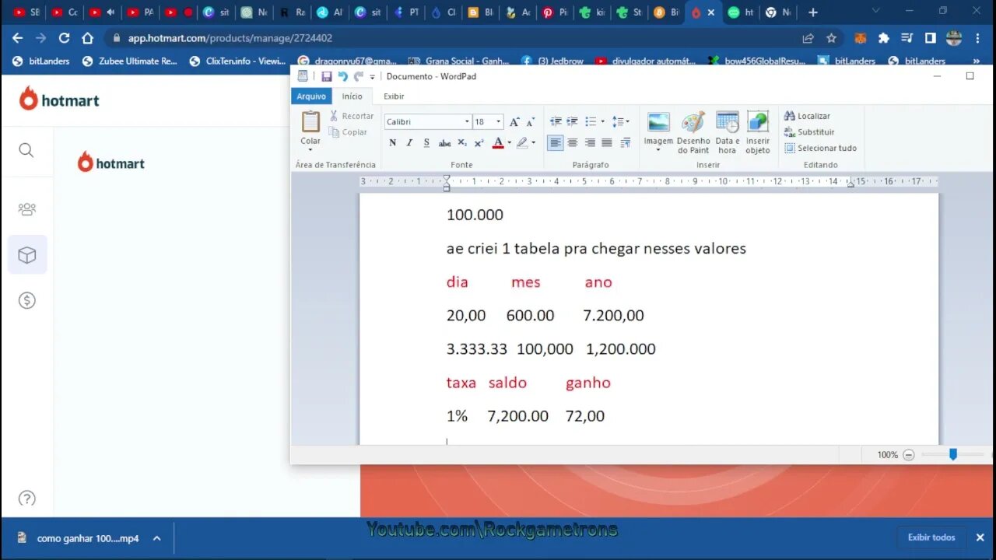This screenshot has width=996, height=560.
Task: Click Selecionar tudo
Action: (820, 148)
